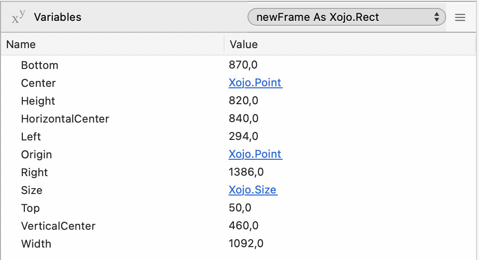Open the Center Xojo.Point link
Image resolution: width=479 pixels, height=260 pixels.
[255, 83]
